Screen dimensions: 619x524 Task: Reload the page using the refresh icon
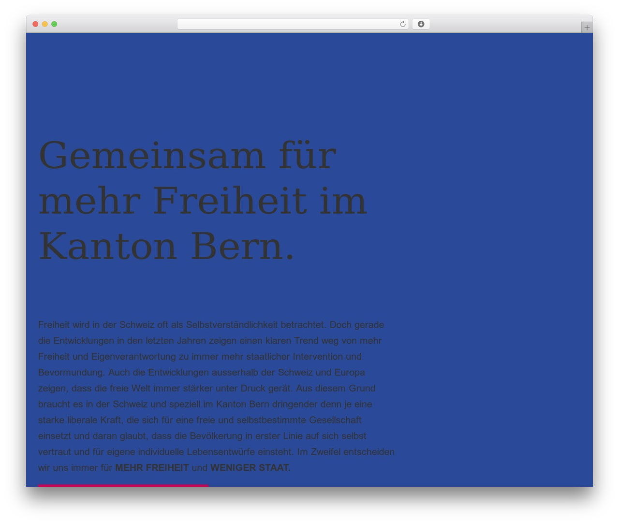(x=403, y=24)
